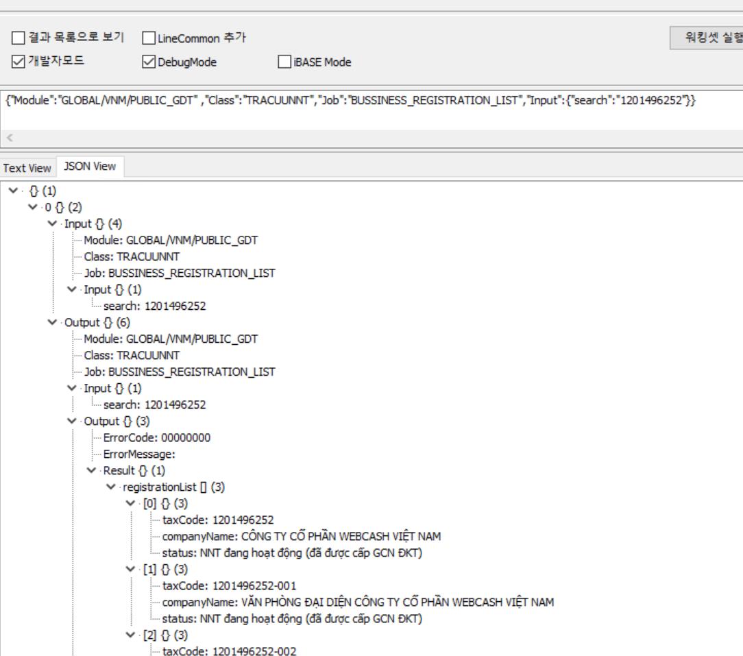Select the Job: BUSSINESS_REGISTRATION_LIST row under Input {} (4)
This screenshot has height=656, width=743.
[x=180, y=273]
